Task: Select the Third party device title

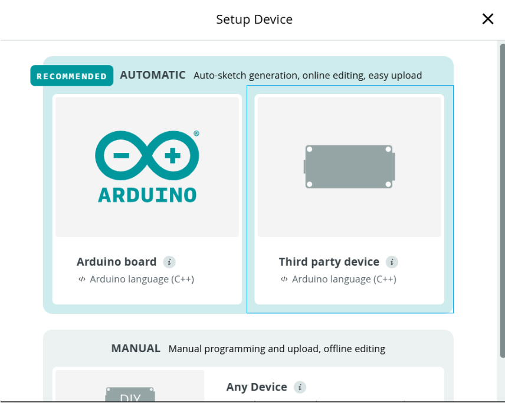Action: [329, 262]
